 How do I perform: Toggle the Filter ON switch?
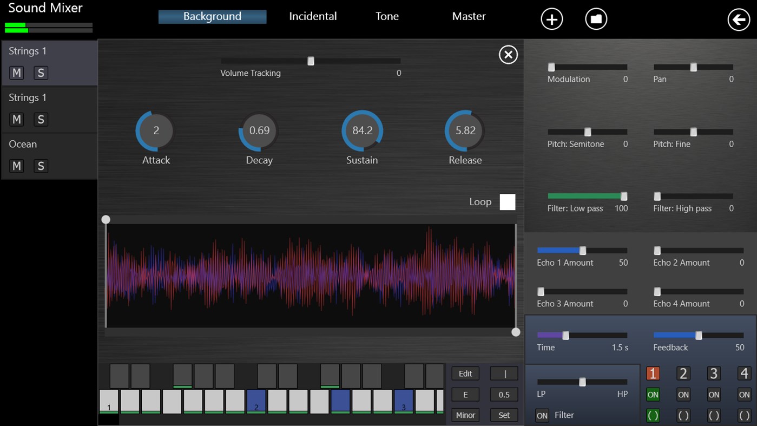[x=542, y=415]
